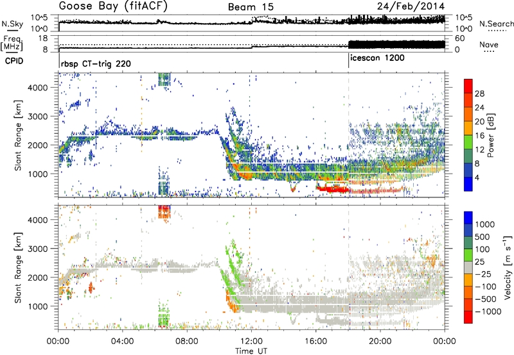Click the 'N.Sky' legend label

pyautogui.click(x=12, y=24)
